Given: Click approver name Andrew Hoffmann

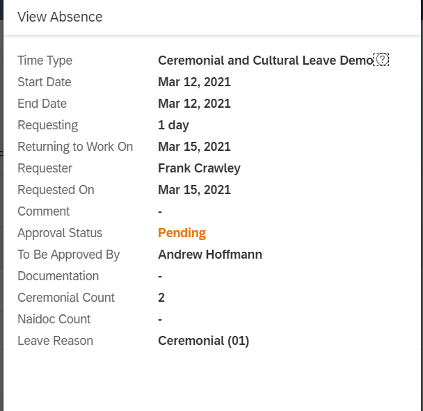Looking at the screenshot, I should [210, 255].
